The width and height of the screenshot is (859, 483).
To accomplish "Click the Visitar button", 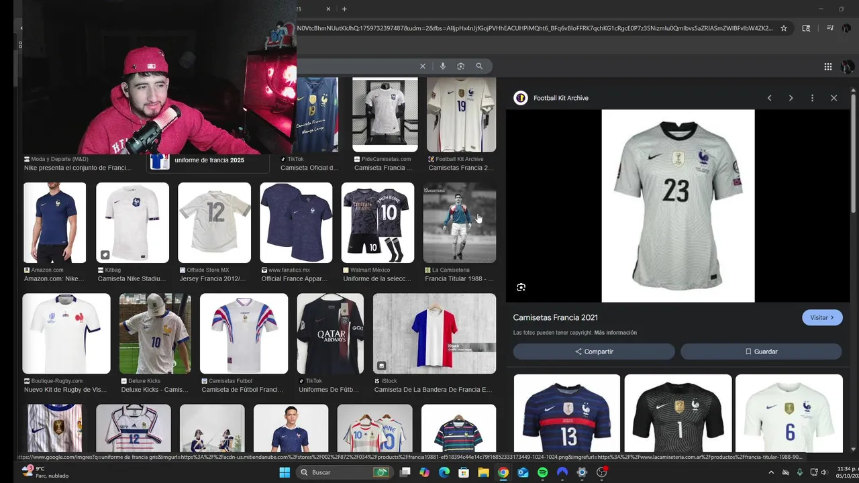I will [822, 317].
